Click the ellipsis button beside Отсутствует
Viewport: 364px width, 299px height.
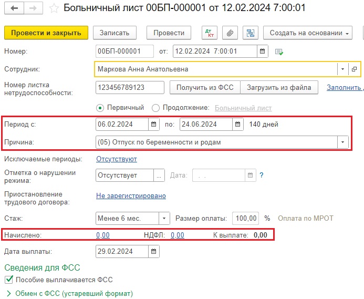[x=159, y=175]
